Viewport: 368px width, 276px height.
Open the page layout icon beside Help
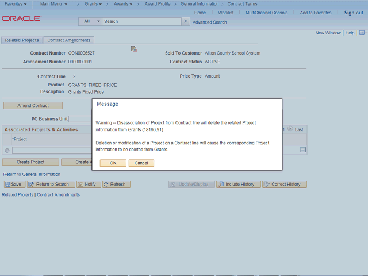(x=362, y=33)
